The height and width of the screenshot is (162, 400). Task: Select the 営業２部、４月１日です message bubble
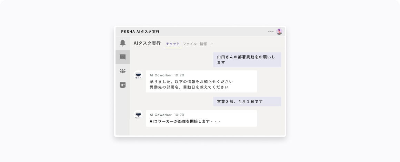pos(247,101)
